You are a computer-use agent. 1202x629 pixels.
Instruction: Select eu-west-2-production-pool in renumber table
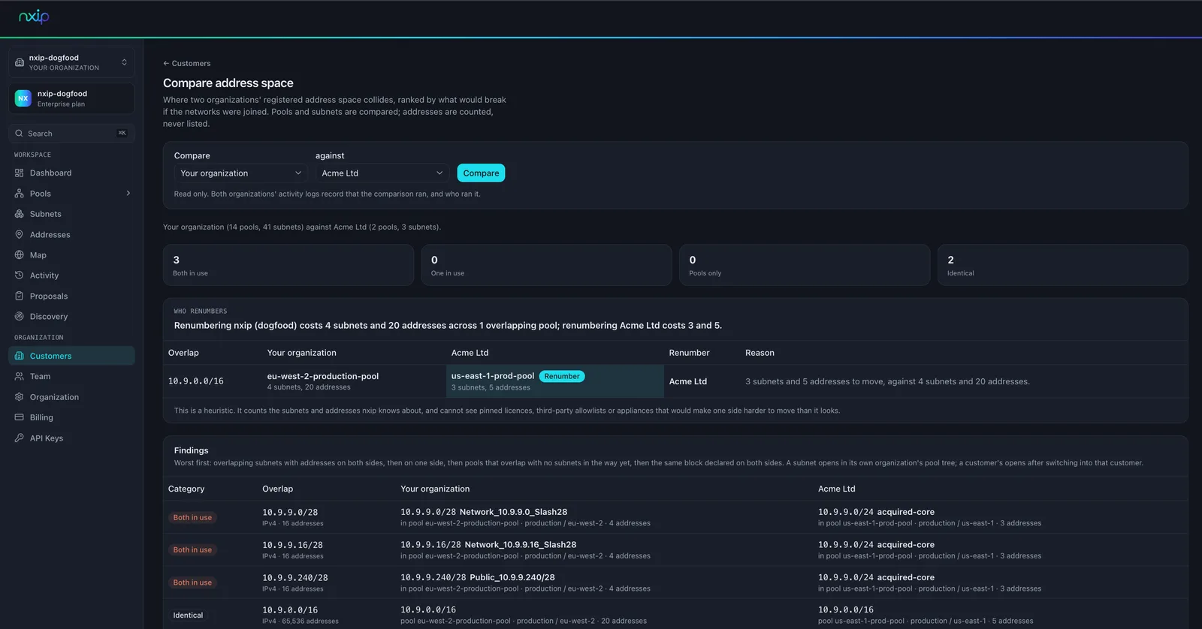pyautogui.click(x=323, y=376)
